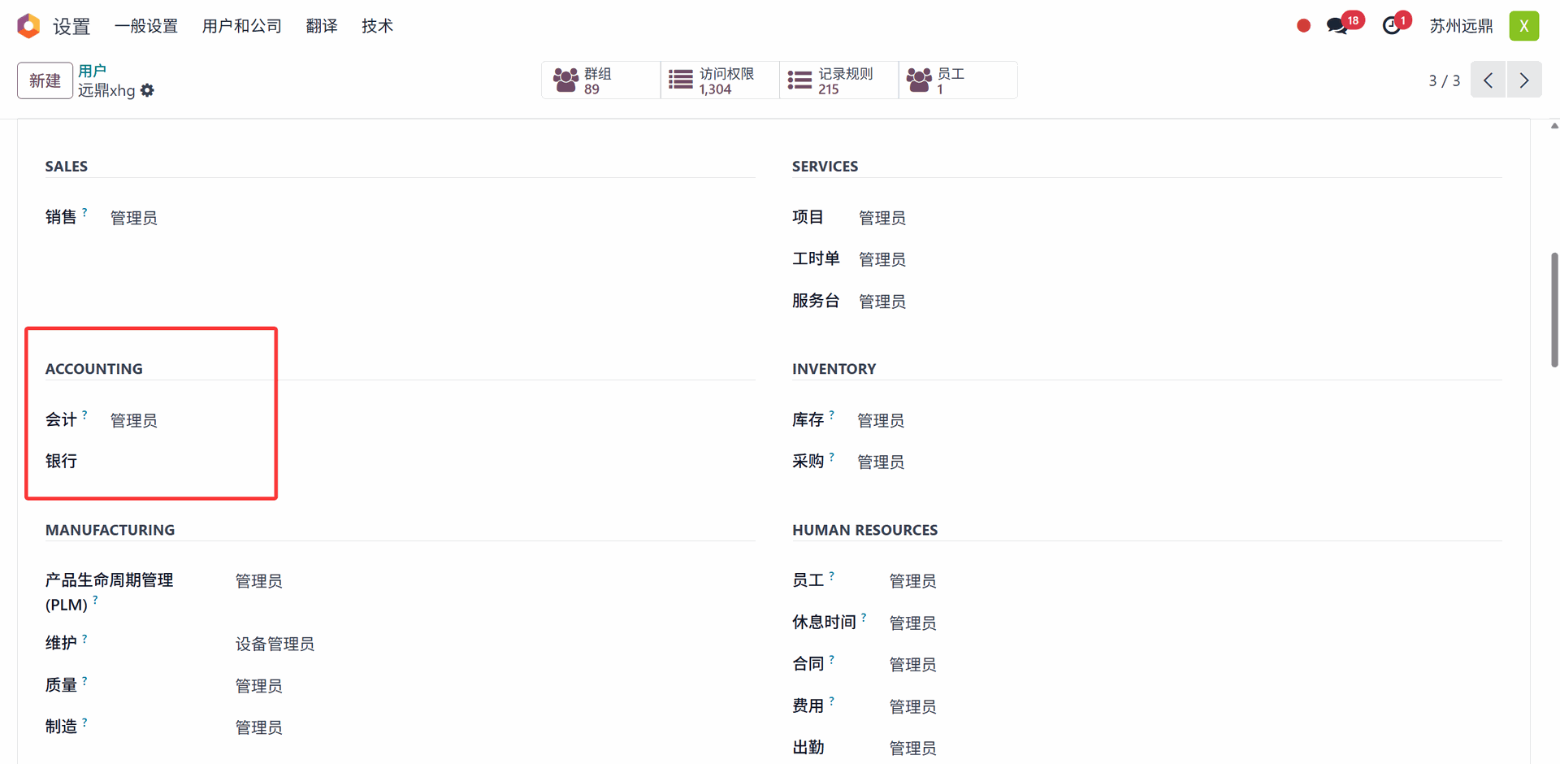Image resolution: width=1560 pixels, height=764 pixels.
Task: Open the 群组 89 groups stat button
Action: (x=600, y=80)
